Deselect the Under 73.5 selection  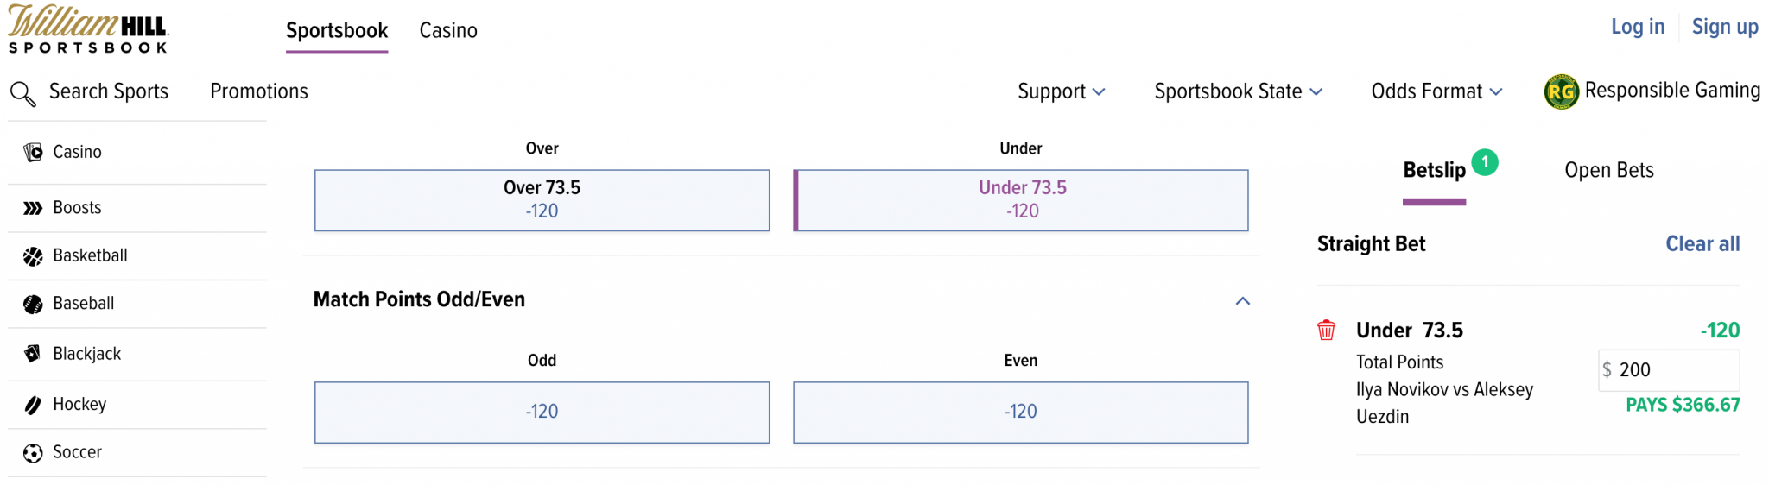click(1021, 200)
